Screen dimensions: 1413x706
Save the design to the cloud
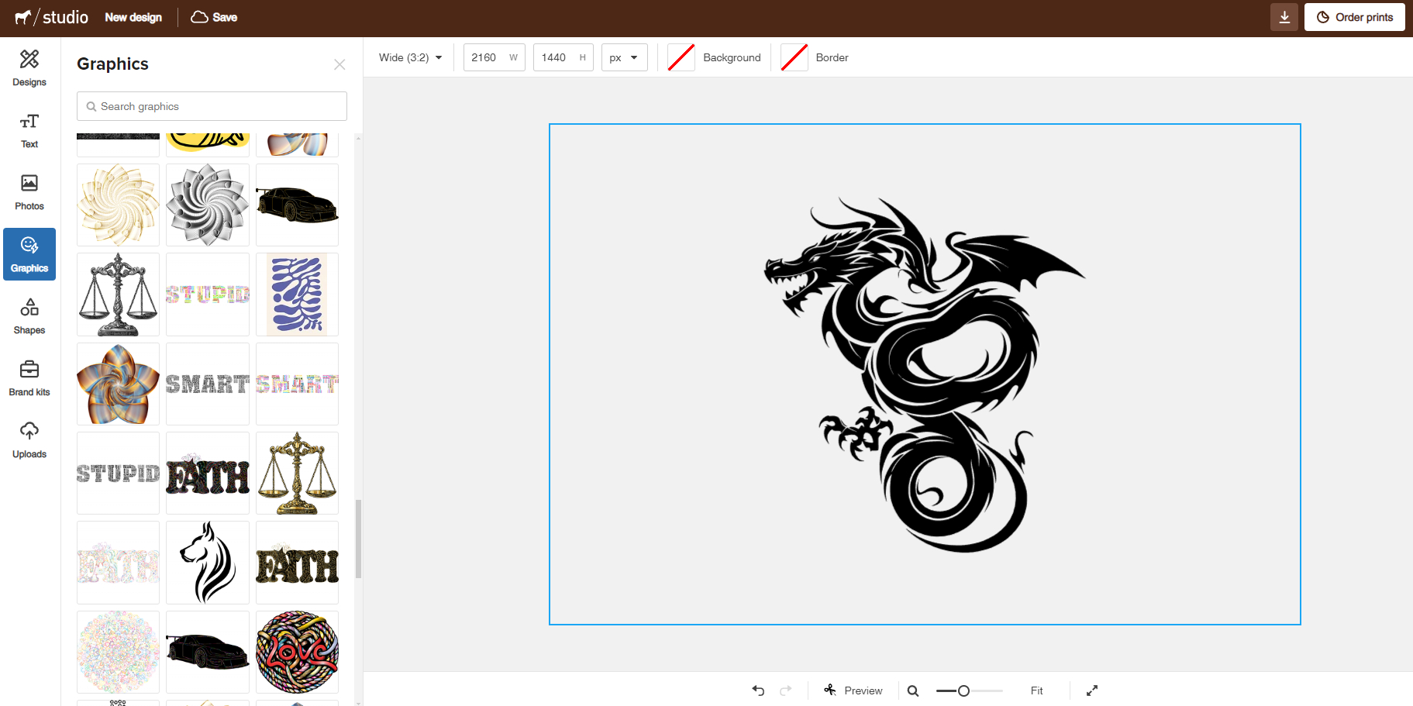click(214, 17)
